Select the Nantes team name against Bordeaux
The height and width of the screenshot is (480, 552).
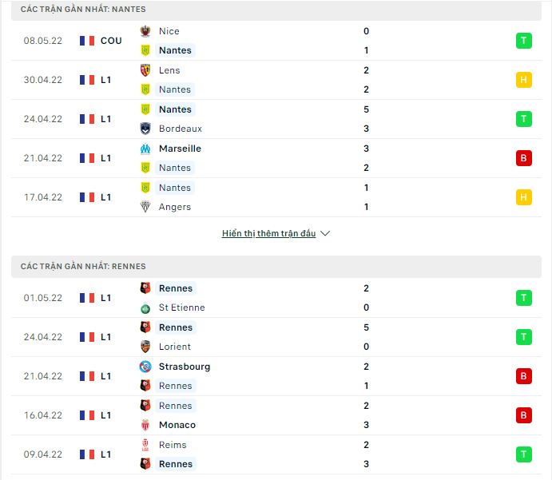(175, 109)
